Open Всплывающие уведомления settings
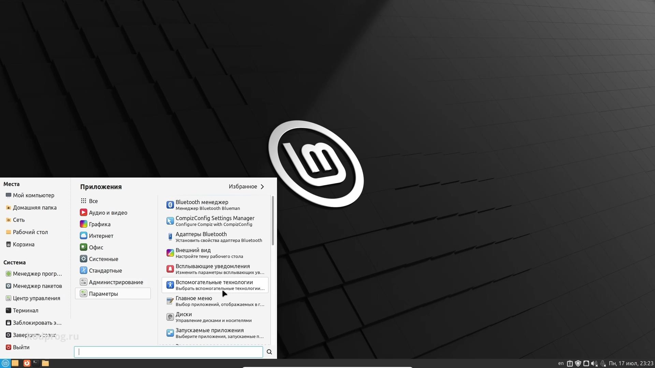Screen dimensions: 655x368 (x=215, y=269)
